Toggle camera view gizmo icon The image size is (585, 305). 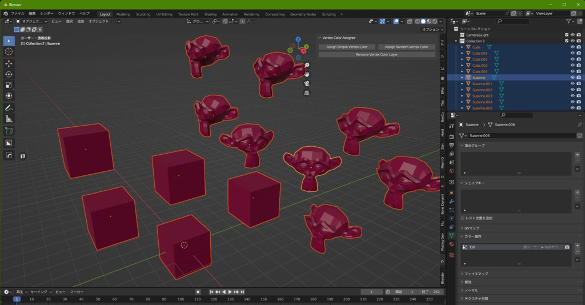click(x=307, y=83)
